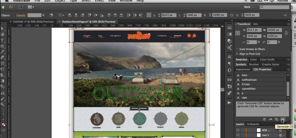Click the Opacity value field

click(35, 15)
